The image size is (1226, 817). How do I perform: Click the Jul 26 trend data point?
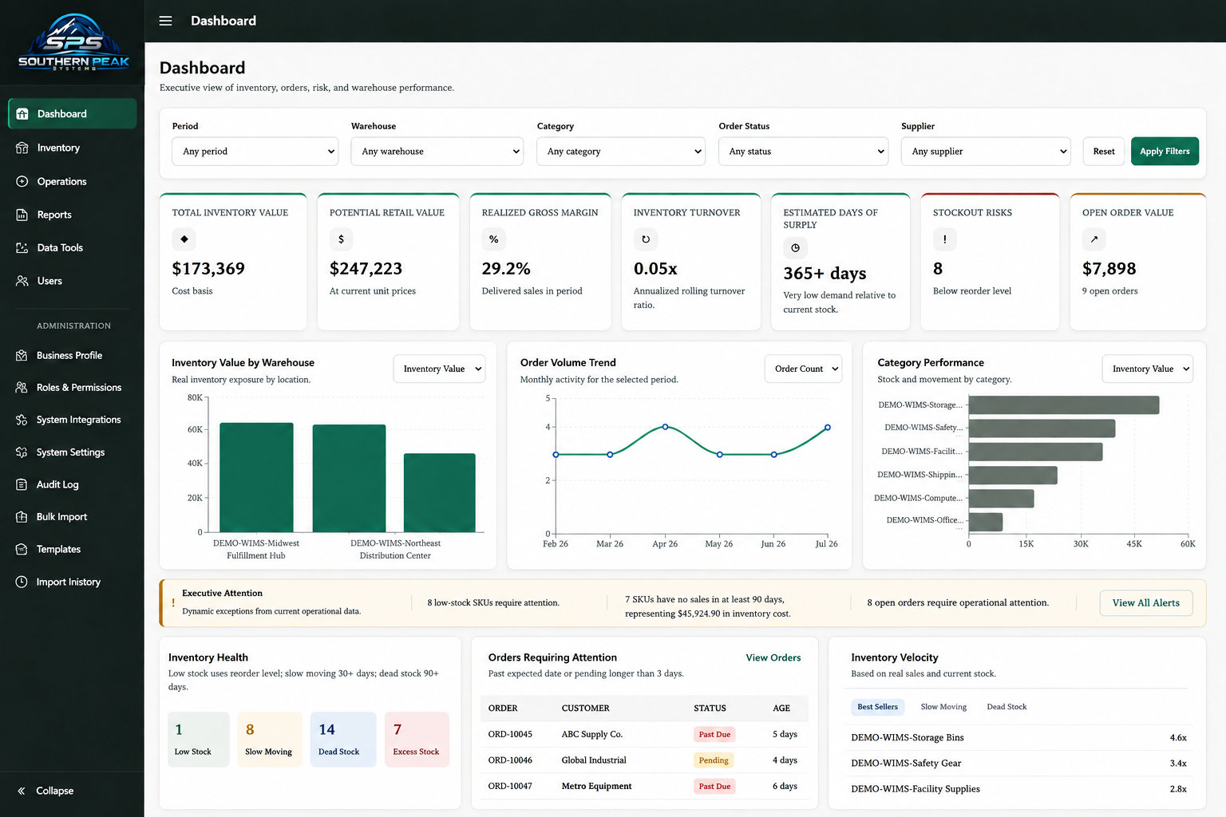(x=828, y=428)
